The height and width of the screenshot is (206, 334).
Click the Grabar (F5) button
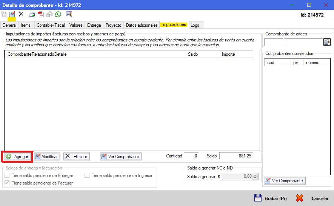271,198
